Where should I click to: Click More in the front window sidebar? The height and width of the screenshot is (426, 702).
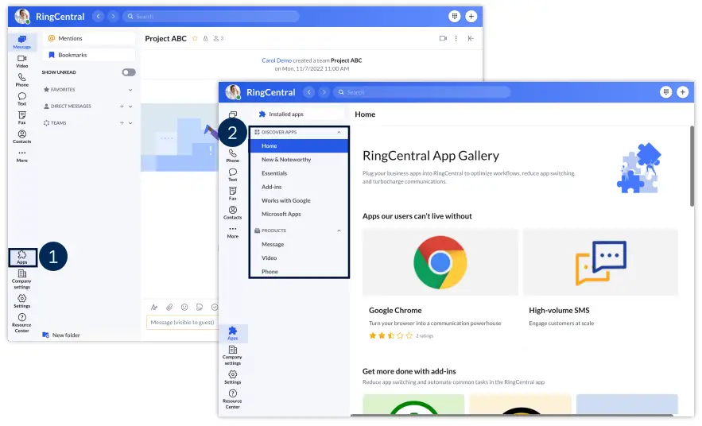click(x=233, y=232)
